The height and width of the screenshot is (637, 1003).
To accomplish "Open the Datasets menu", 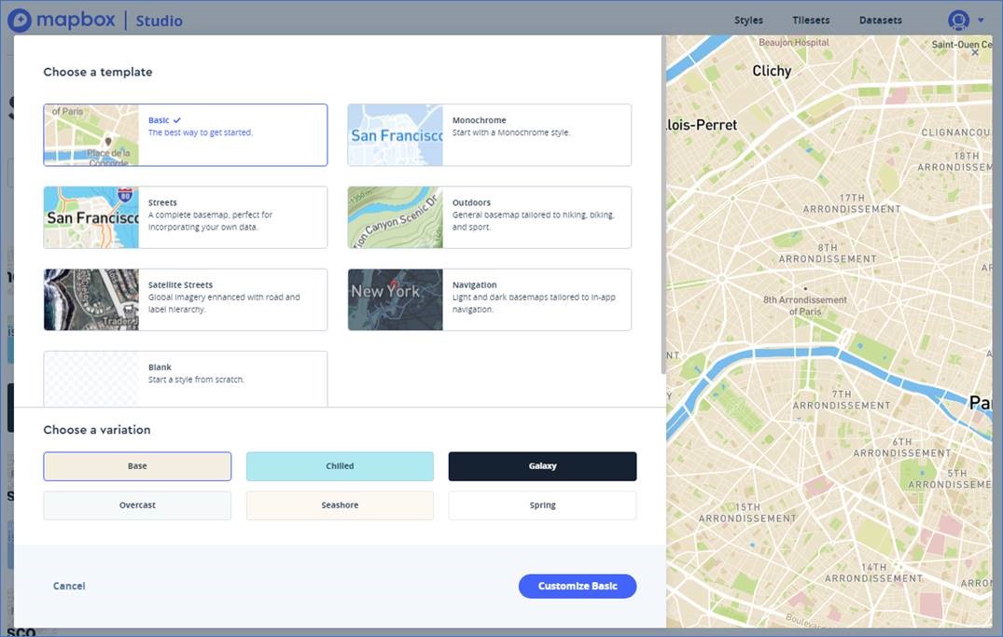I will pyautogui.click(x=880, y=21).
